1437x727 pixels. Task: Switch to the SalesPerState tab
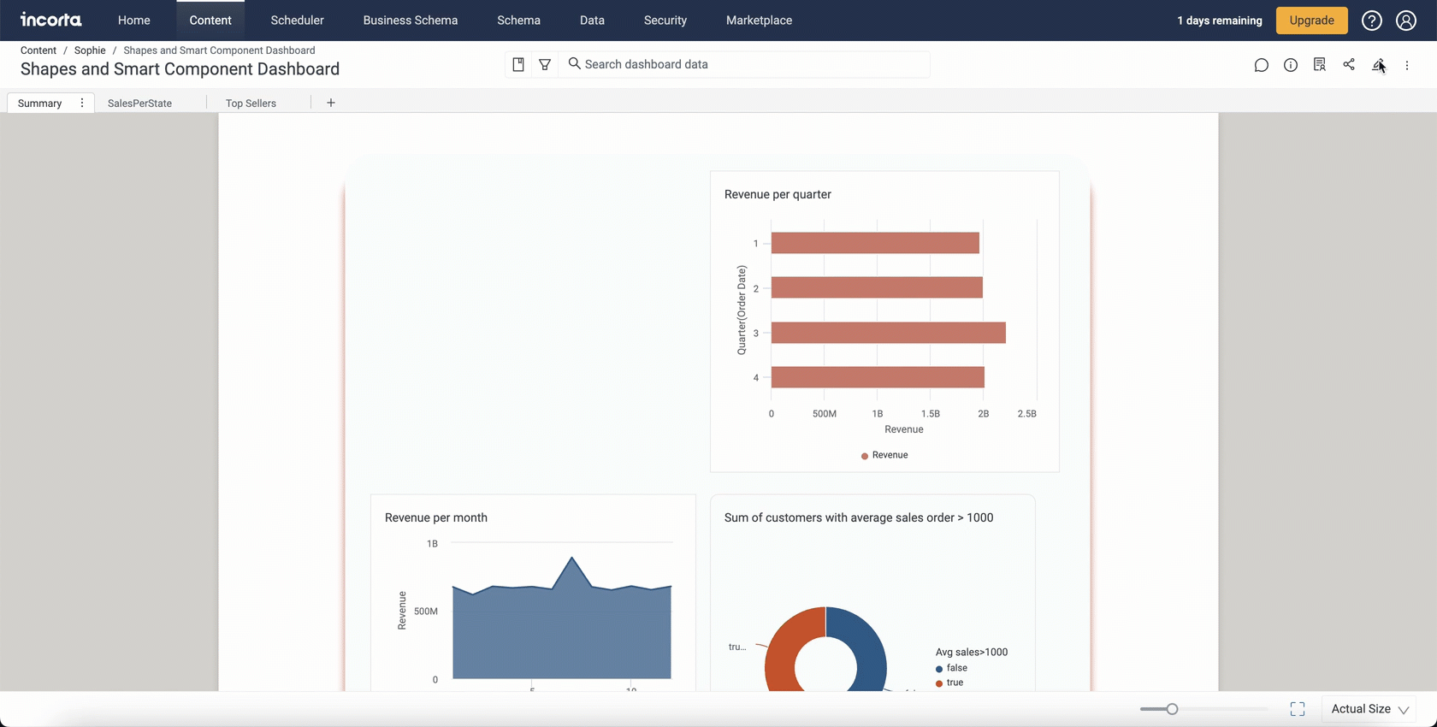[x=139, y=103]
